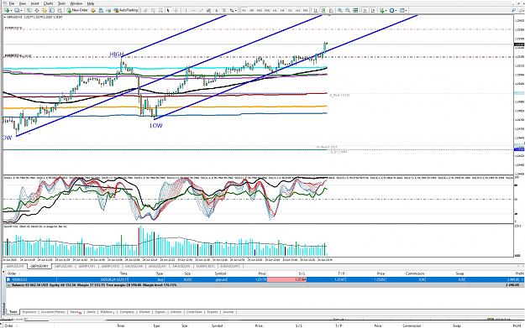Toggle the AutoTrading button
This screenshot has width=525, height=328.
126,10
